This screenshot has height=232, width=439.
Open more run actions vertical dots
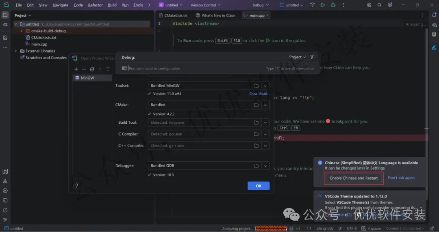(x=343, y=5)
